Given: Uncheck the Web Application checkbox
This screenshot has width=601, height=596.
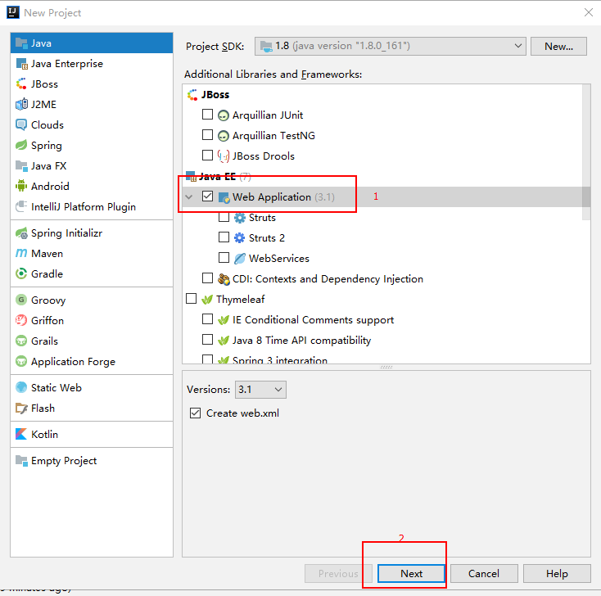Looking at the screenshot, I should (x=207, y=196).
